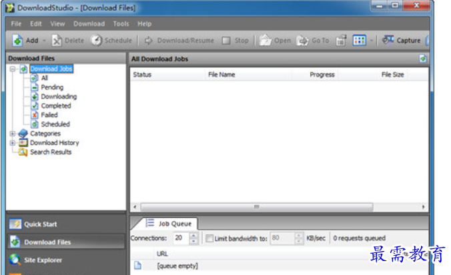Click Download/Resume in the toolbar
Image resolution: width=451 pixels, height=275 pixels.
pos(179,41)
